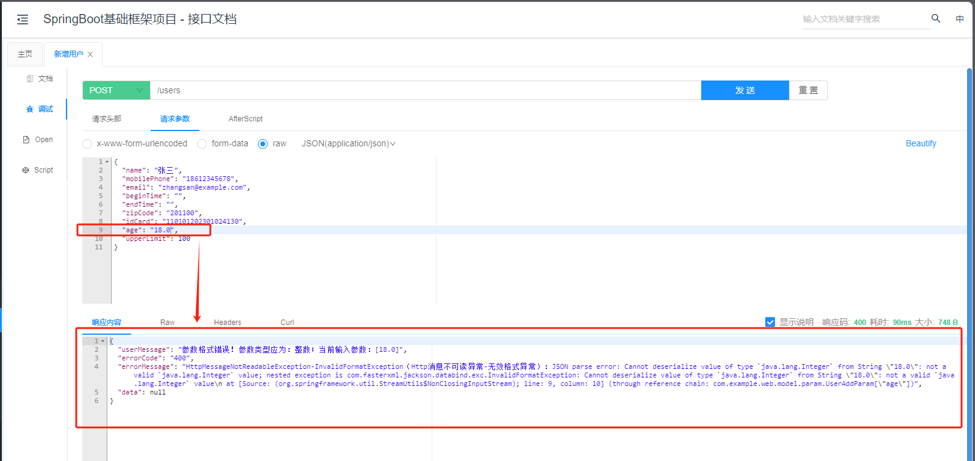This screenshot has width=975, height=461.
Task: Collapse response JSON fold arrow at line 1
Action: (102, 341)
